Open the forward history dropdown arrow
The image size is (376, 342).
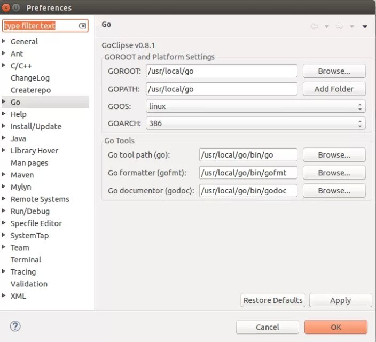[x=352, y=26]
